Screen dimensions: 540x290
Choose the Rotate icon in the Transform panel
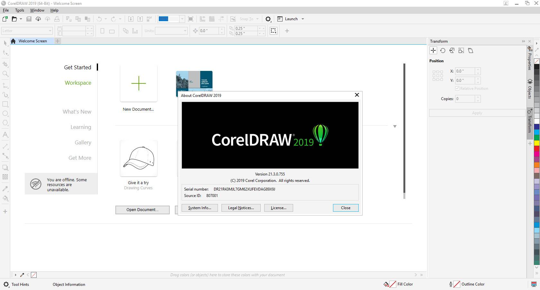pos(443,50)
